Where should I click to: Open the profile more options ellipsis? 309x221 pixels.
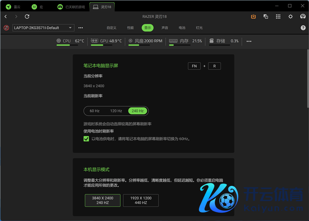pos(80,28)
